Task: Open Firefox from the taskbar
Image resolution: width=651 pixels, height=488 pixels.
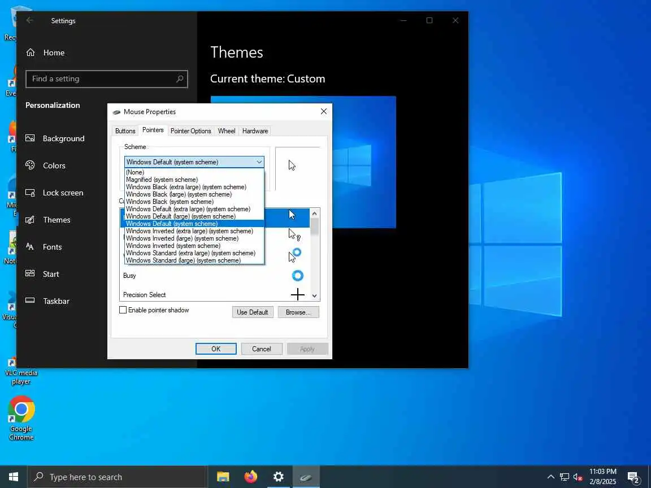Action: [250, 477]
